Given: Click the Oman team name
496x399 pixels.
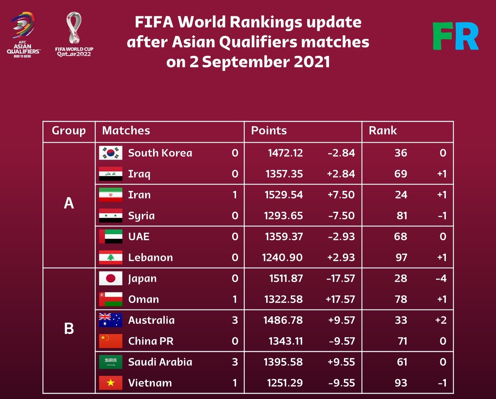Looking at the screenshot, I should [x=143, y=299].
